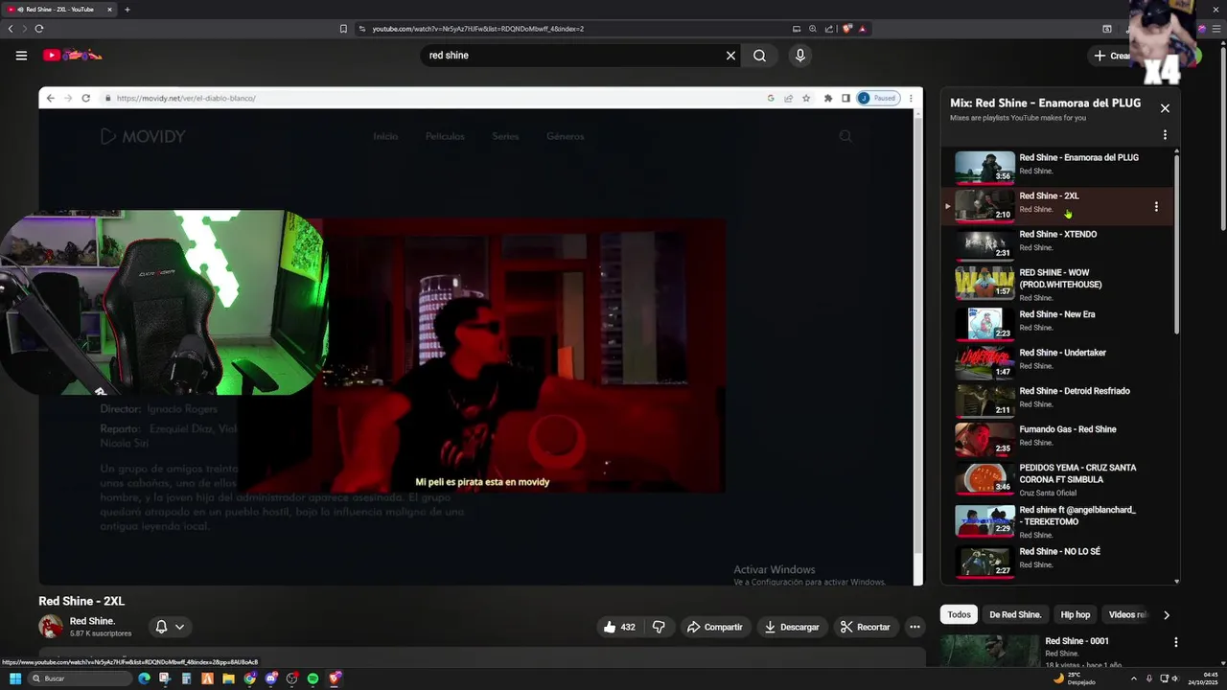Bookmark this page in the address bar

[343, 29]
